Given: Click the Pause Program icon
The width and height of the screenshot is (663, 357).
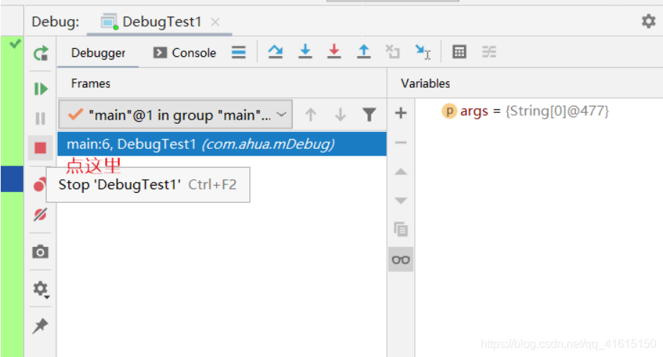Looking at the screenshot, I should tap(40, 118).
